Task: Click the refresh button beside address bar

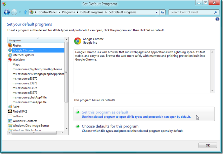Action: tap(163, 12)
